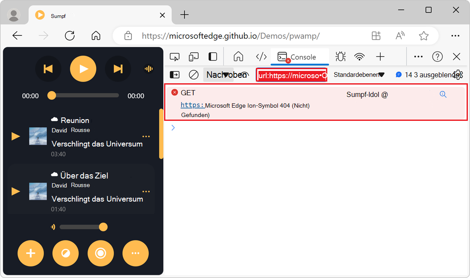Toggle the audio visualizer icon
Viewport: 470px width, 278px height.
point(148,68)
